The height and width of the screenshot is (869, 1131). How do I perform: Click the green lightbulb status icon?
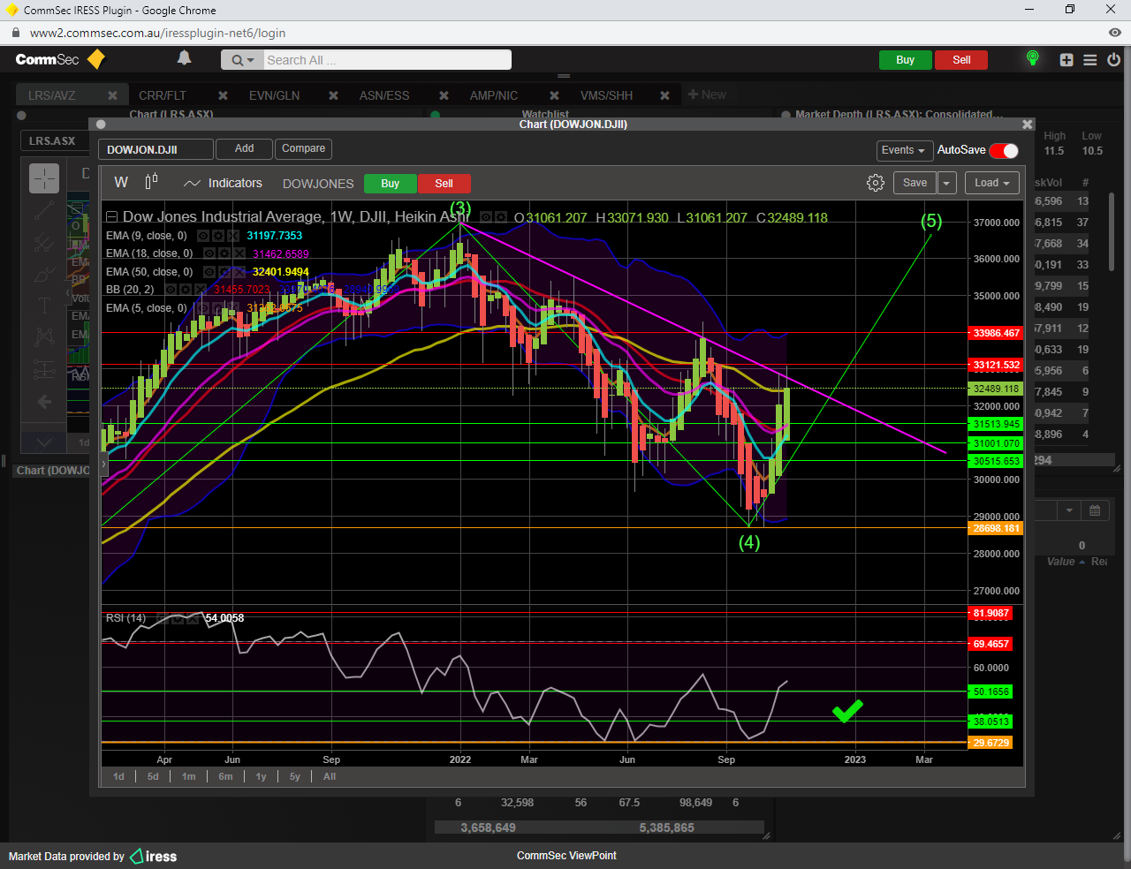(x=1032, y=58)
